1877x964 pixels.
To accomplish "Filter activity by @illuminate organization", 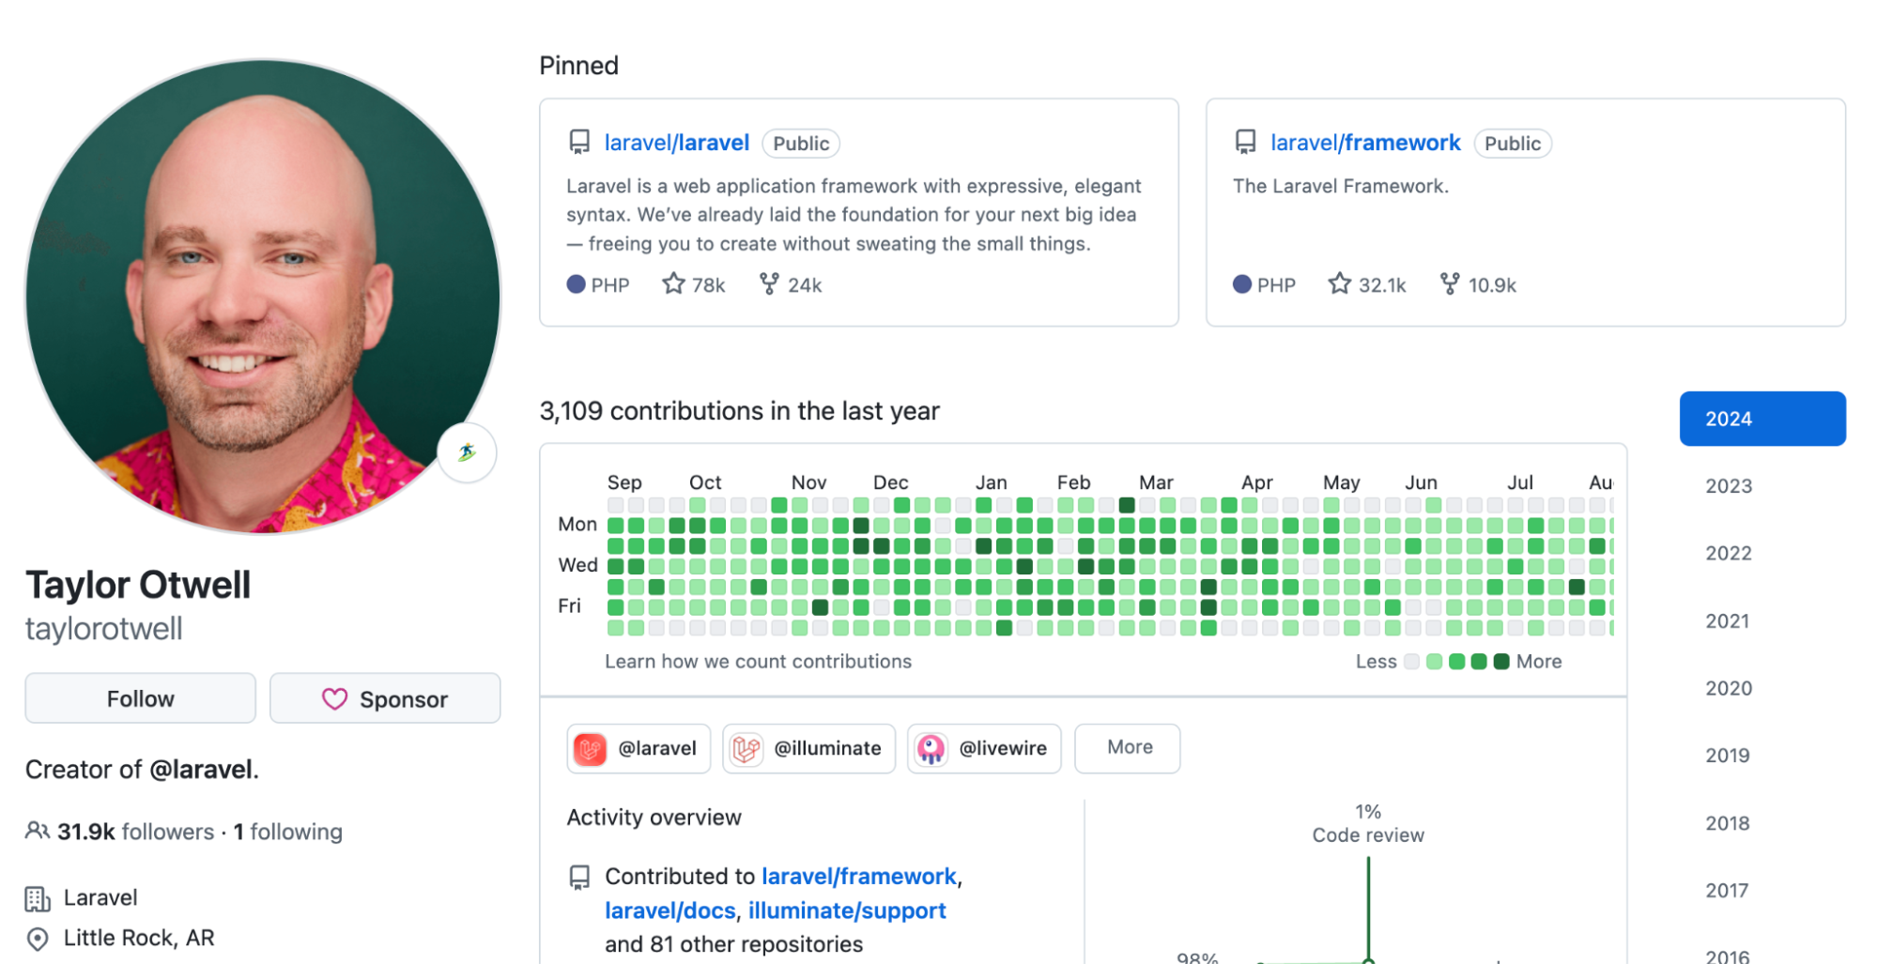I will click(x=808, y=748).
